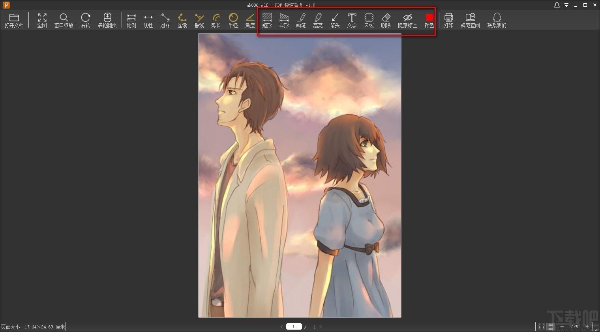Pick the 半径 radius measurement tool
Screen dimensions: 600x332
coord(233,20)
